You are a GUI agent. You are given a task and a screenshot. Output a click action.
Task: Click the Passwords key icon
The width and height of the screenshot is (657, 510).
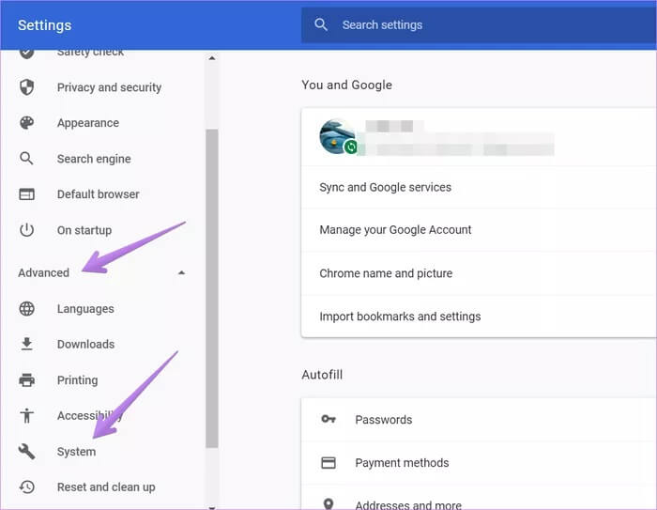[328, 419]
